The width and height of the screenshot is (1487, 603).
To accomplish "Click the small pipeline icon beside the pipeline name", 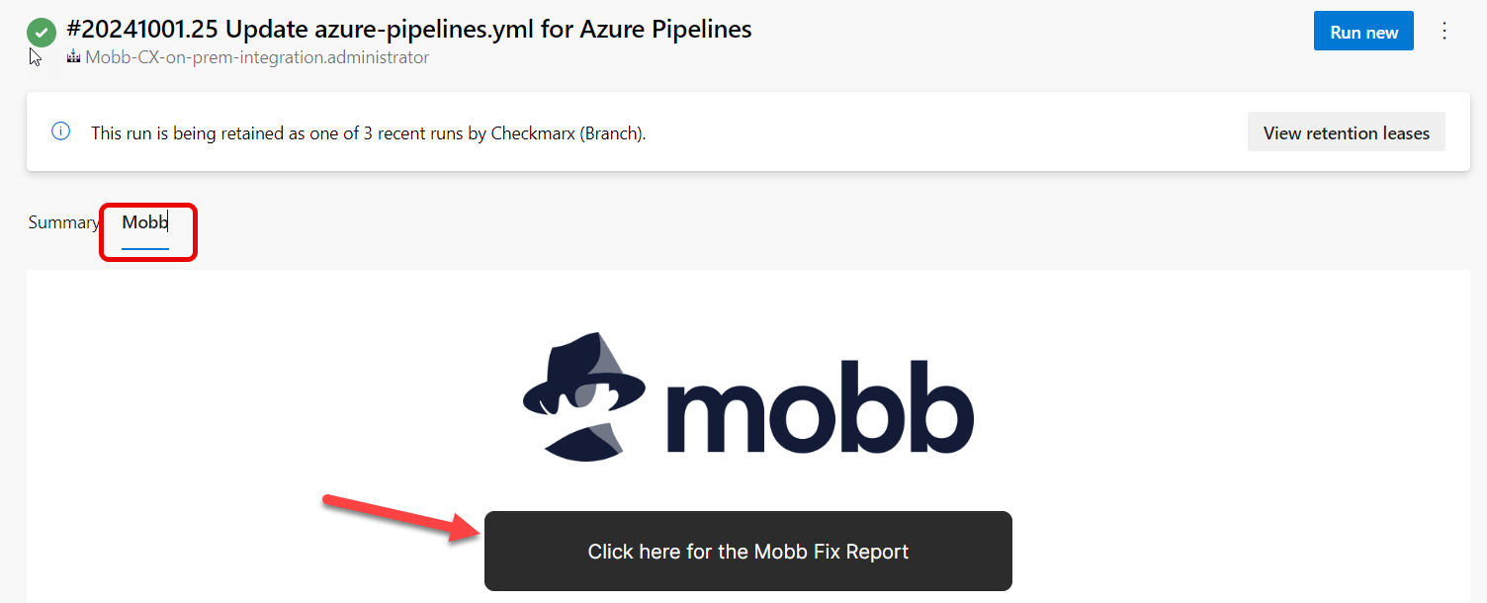I will point(73,57).
